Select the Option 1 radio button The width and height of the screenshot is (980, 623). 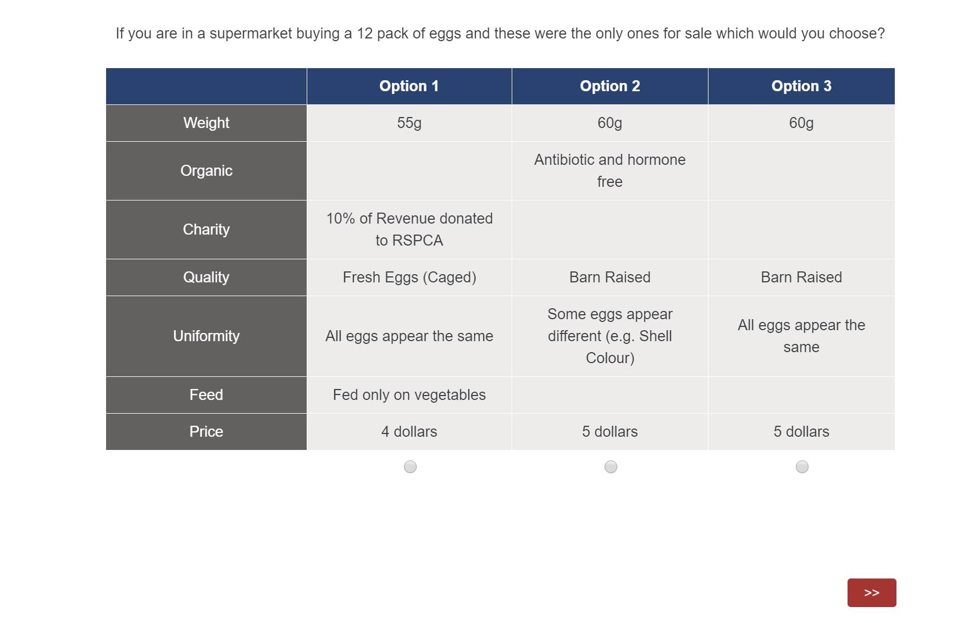click(x=409, y=467)
